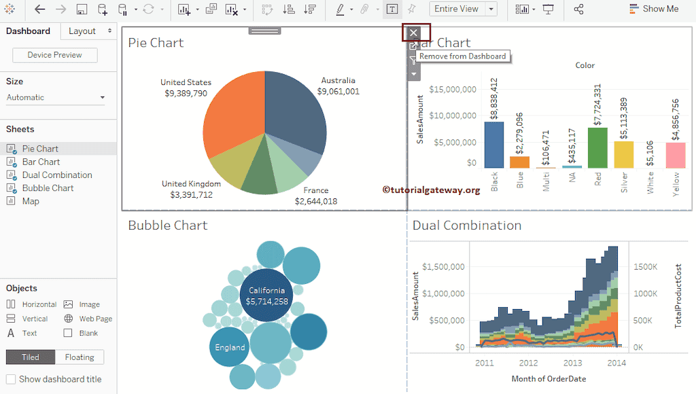Open the Clear Sheet dropdown arrow
Image resolution: width=696 pixels, height=394 pixels.
click(245, 10)
